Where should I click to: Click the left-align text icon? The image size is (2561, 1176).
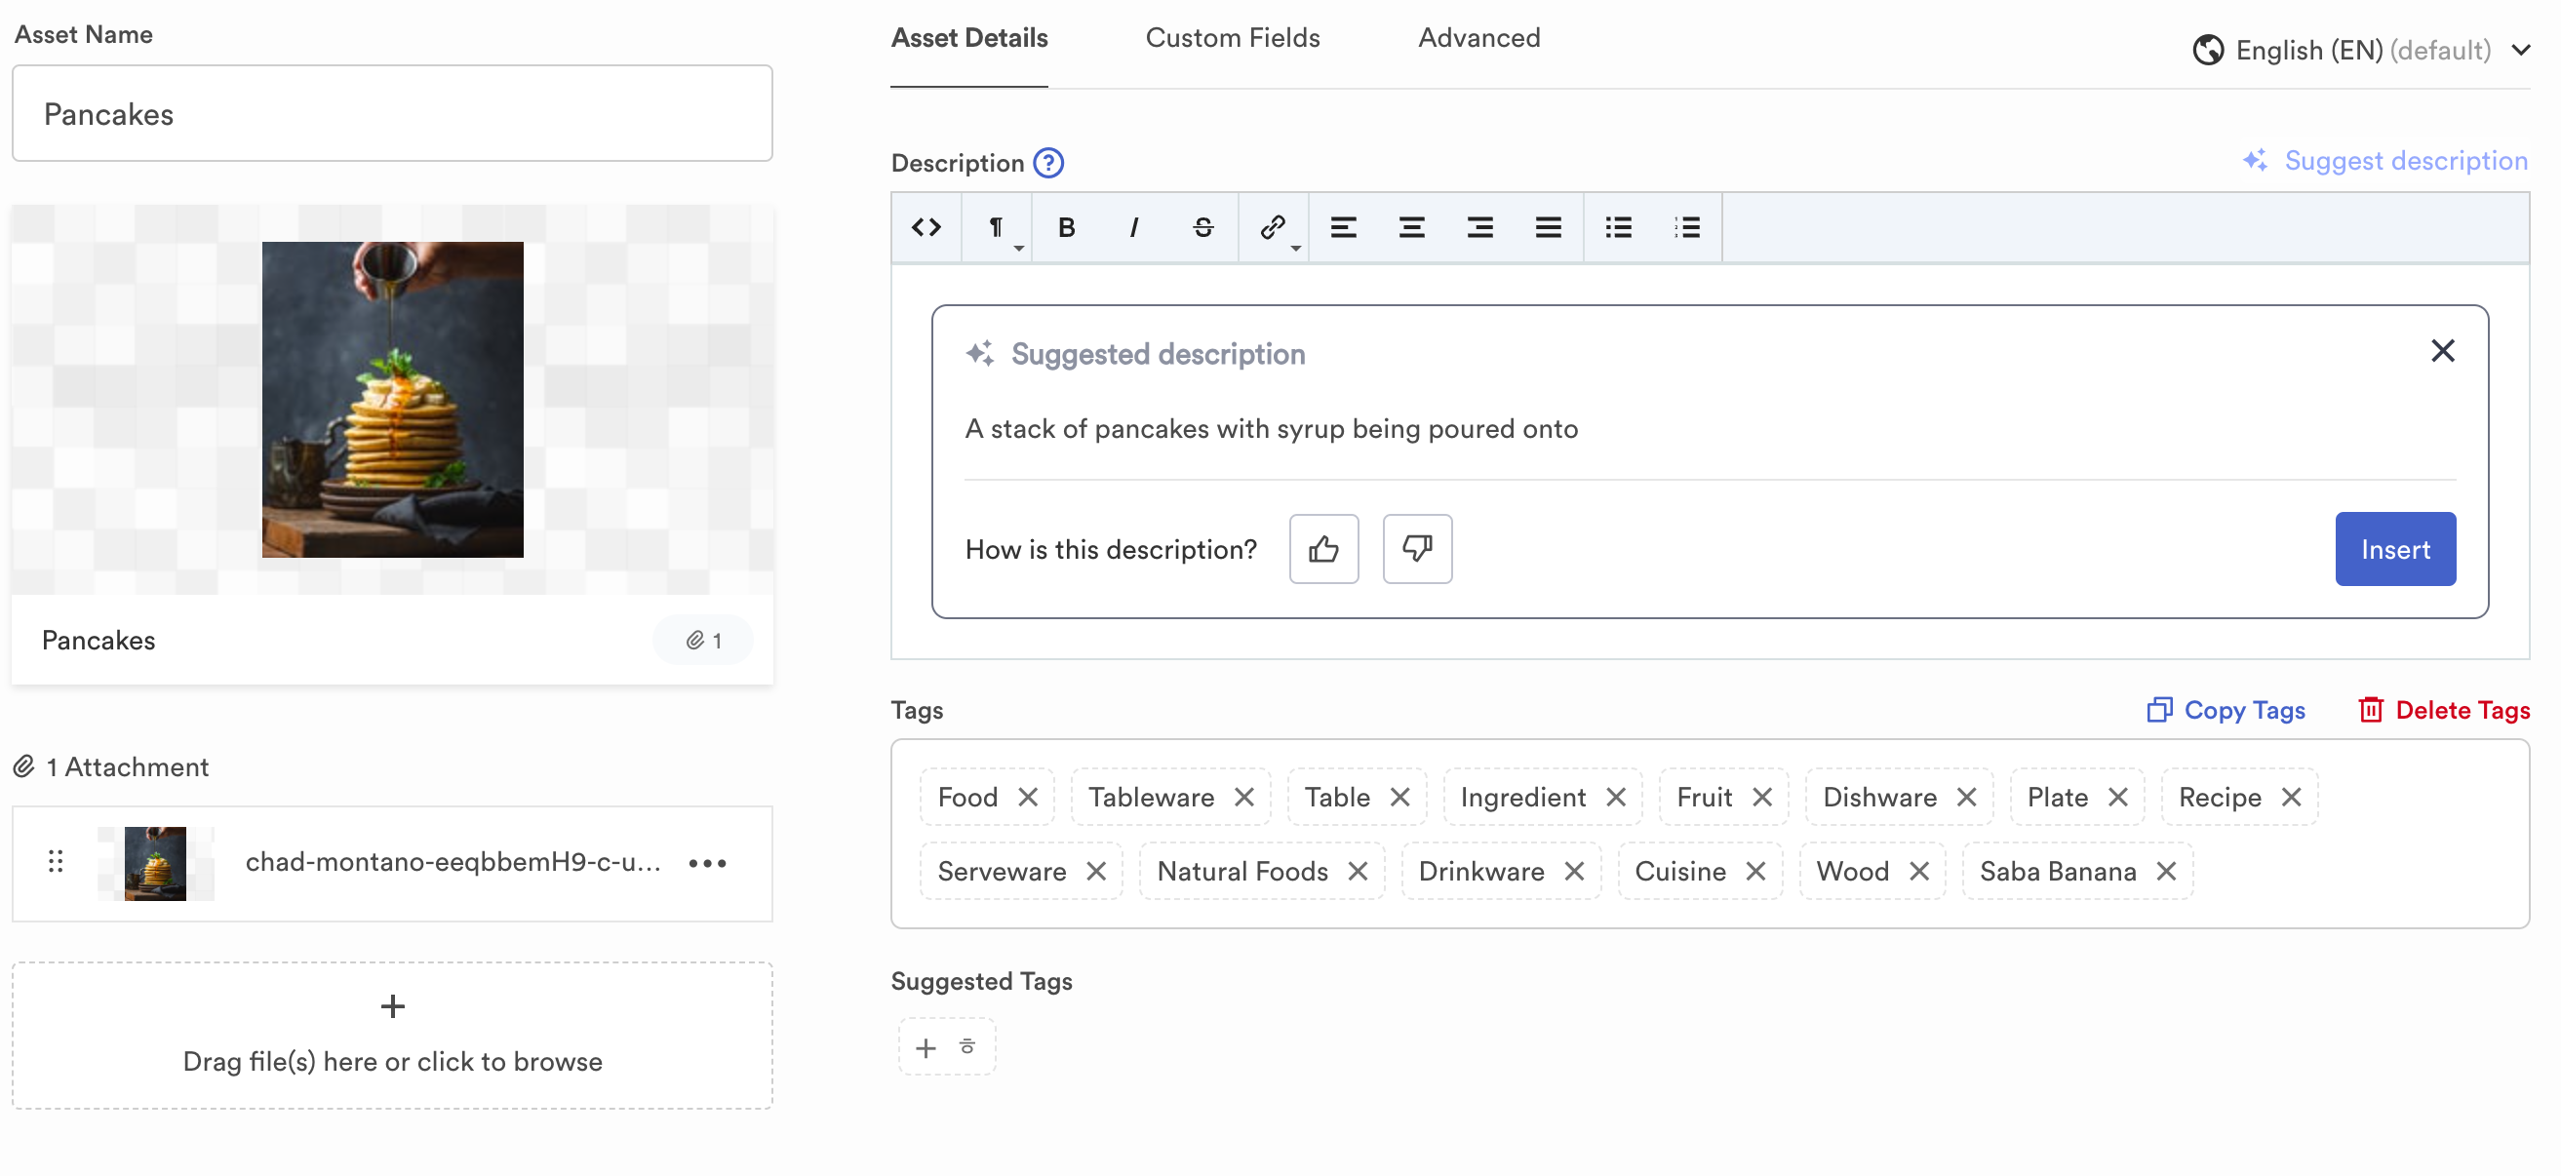(1343, 227)
